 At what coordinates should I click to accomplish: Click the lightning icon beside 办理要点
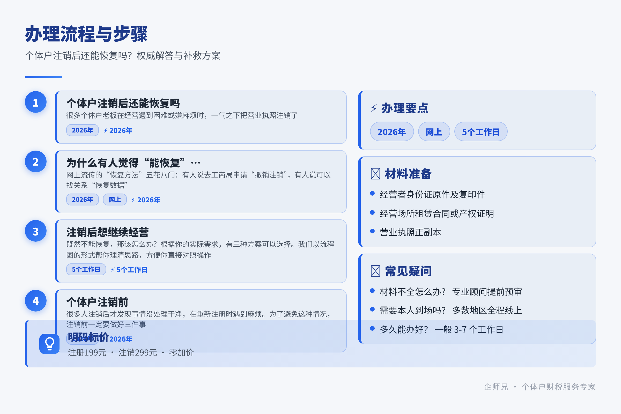coord(374,108)
